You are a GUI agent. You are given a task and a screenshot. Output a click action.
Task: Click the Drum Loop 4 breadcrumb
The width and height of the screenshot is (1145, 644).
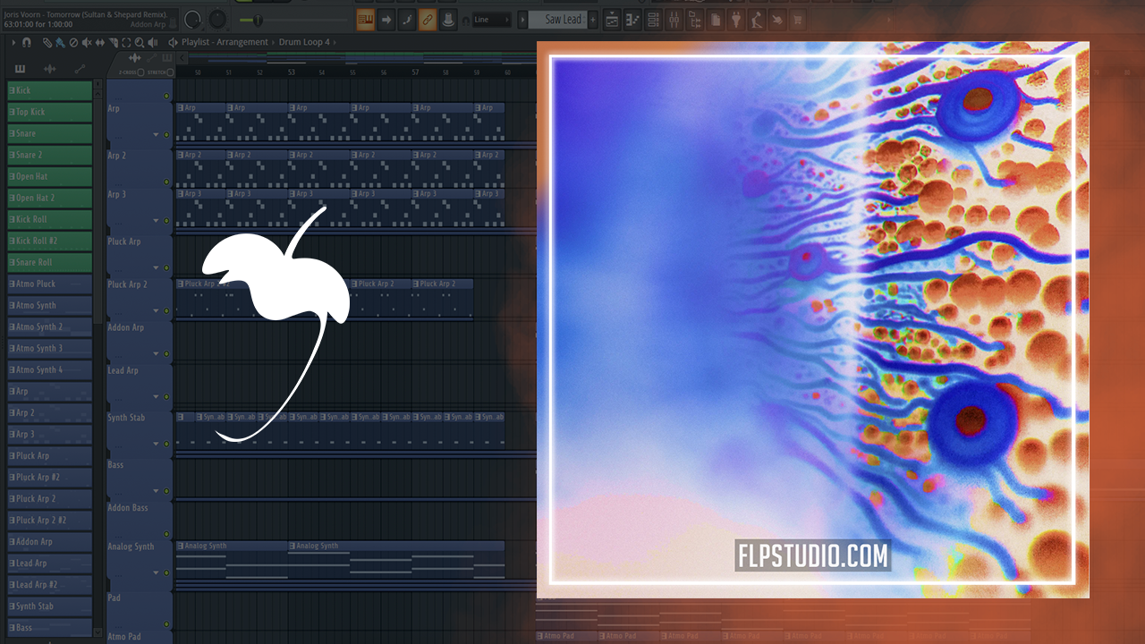point(304,42)
